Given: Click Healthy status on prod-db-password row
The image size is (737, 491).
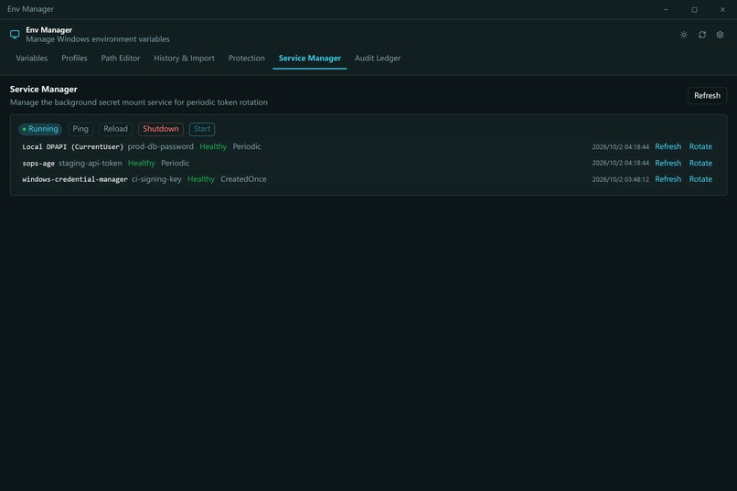Looking at the screenshot, I should (x=213, y=146).
